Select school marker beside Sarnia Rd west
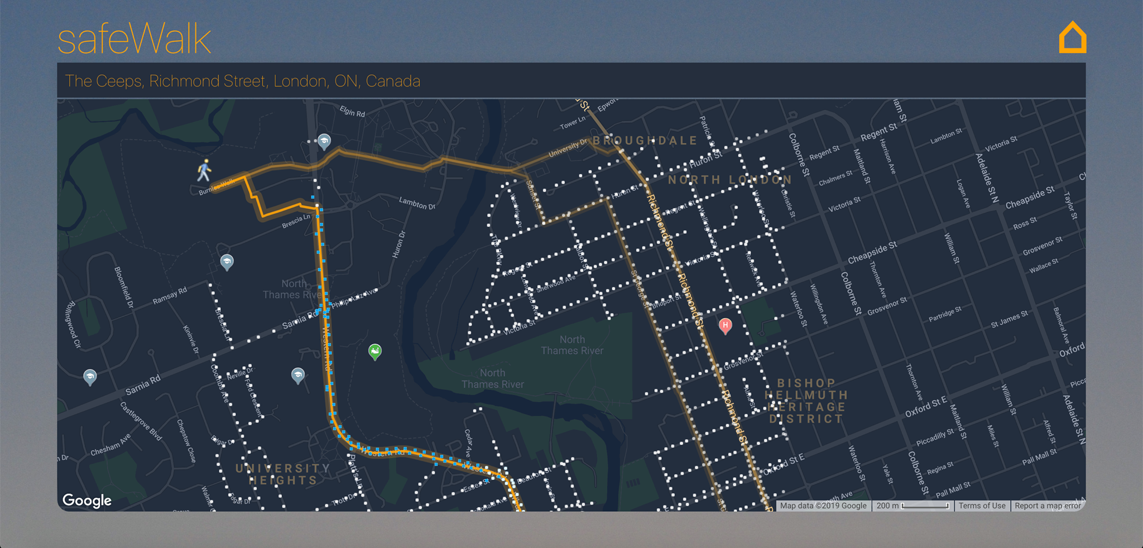The image size is (1143, 548). (90, 377)
